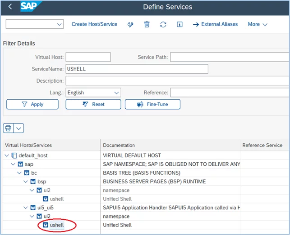290x235 pixels.
Task: Click 'SAP NAMESPACE' documentation cell
Action: coord(171,164)
